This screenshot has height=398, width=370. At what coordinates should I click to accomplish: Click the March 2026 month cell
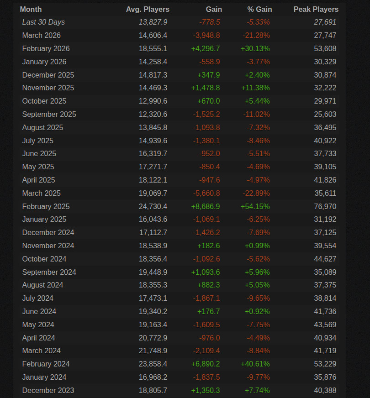point(42,36)
